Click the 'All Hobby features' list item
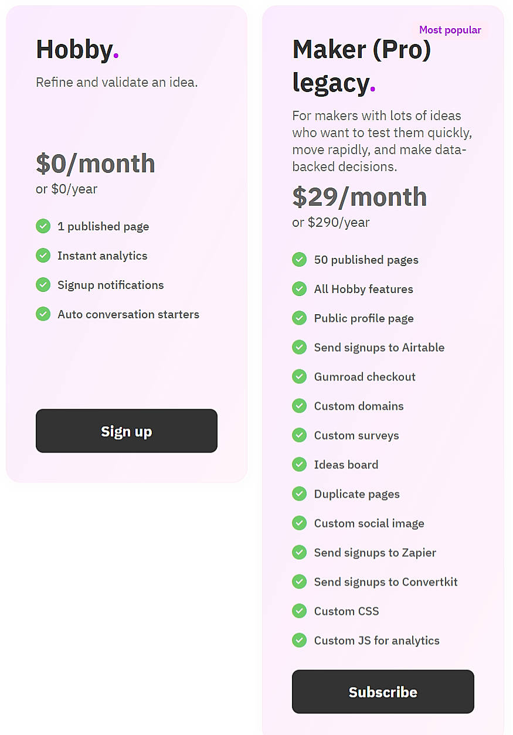The height and width of the screenshot is (735, 513). click(363, 289)
